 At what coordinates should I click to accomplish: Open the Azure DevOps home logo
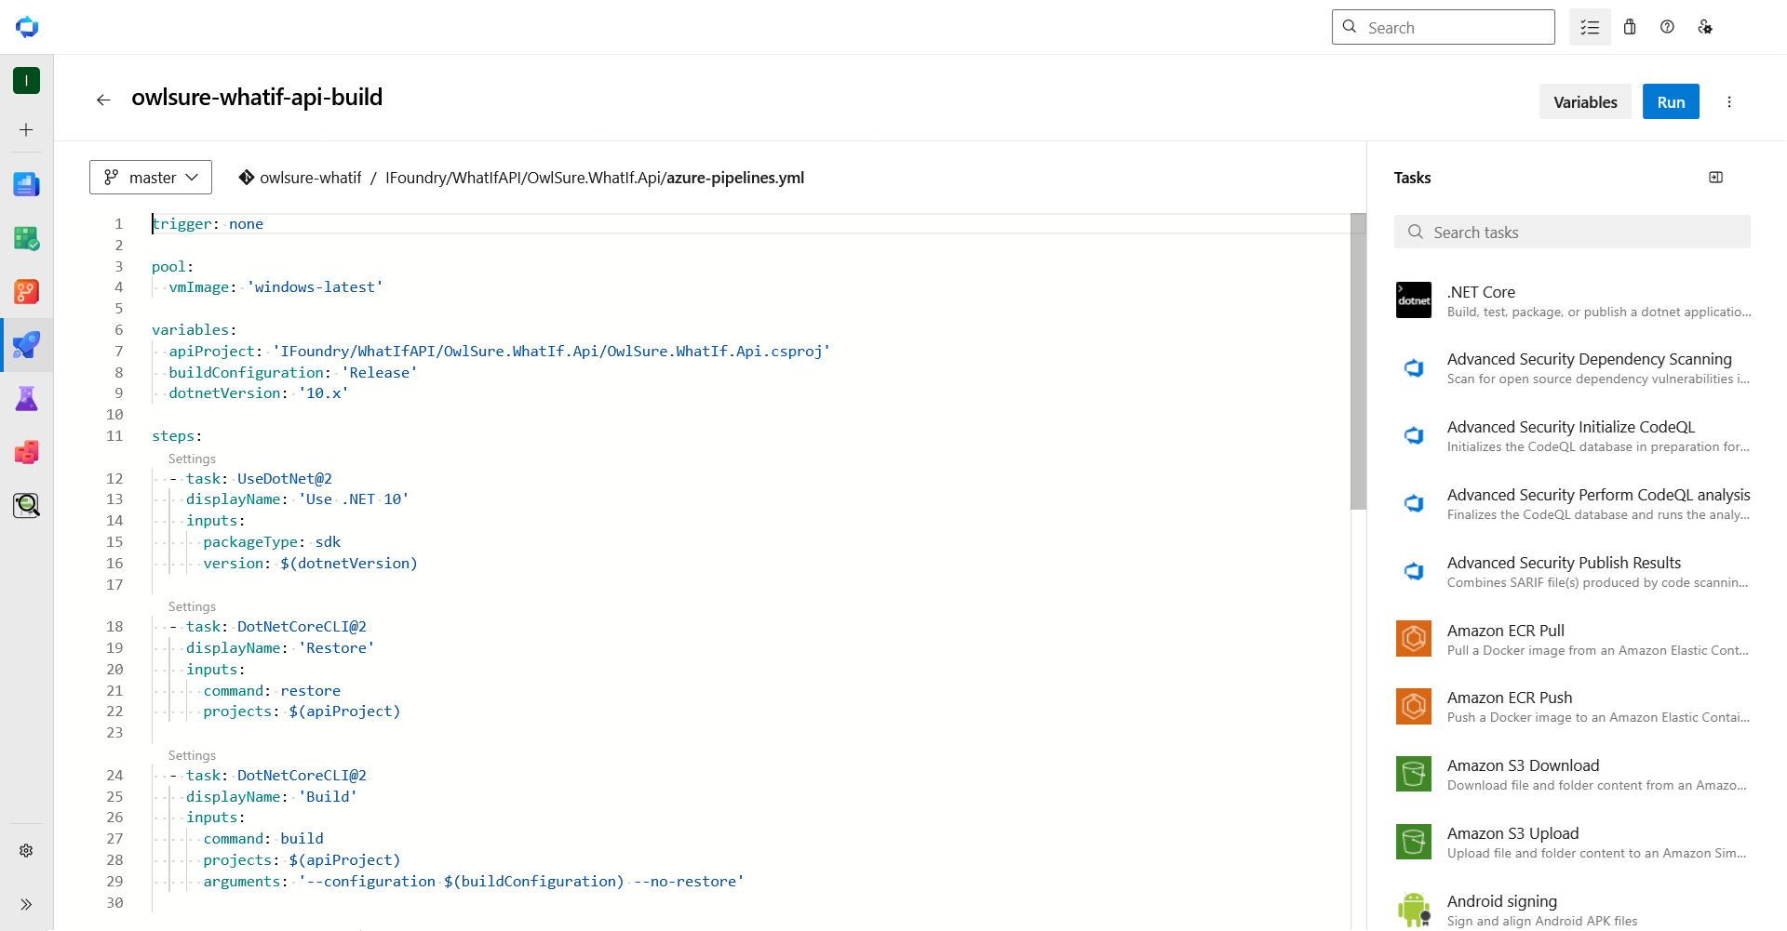click(27, 27)
